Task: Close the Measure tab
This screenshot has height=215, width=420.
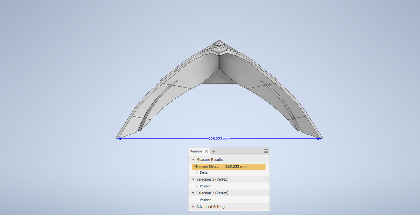Action: [x=206, y=151]
